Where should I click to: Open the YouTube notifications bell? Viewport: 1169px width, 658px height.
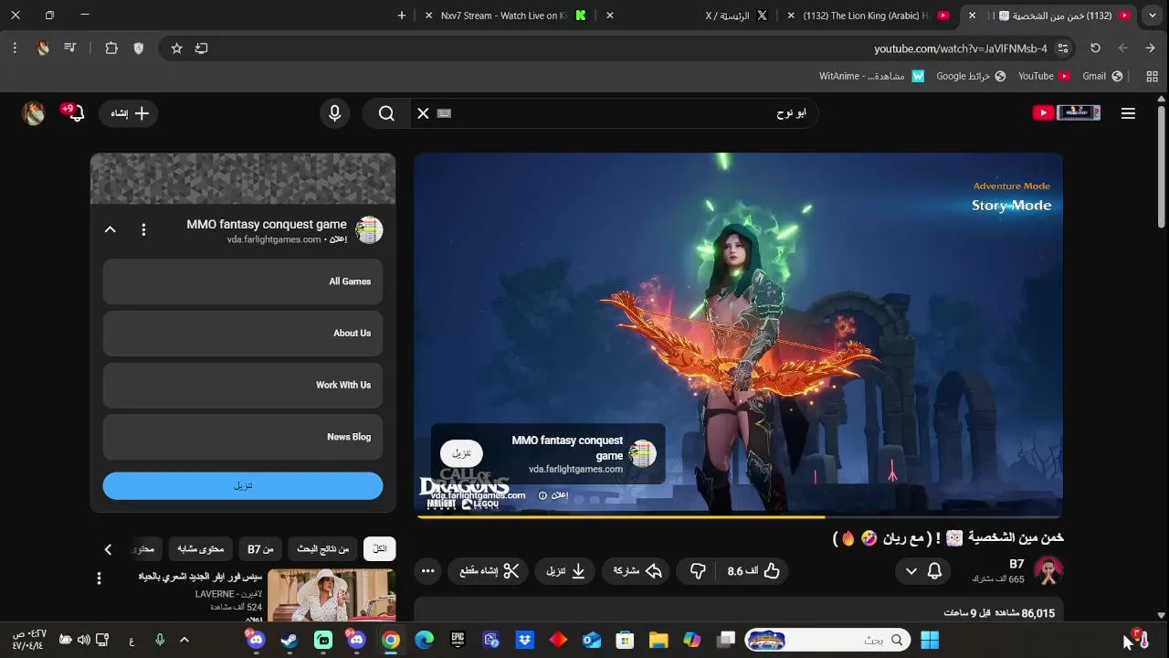(76, 113)
